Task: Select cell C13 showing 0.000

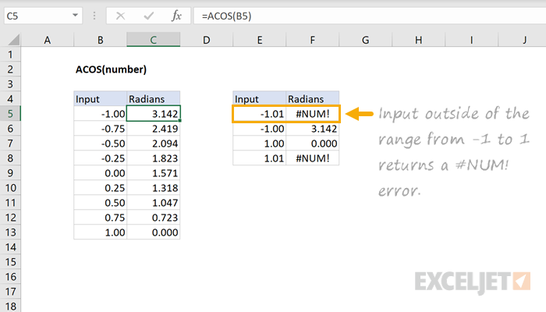Action: 153,232
